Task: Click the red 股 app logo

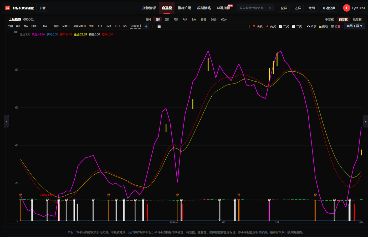Action: pos(8,8)
